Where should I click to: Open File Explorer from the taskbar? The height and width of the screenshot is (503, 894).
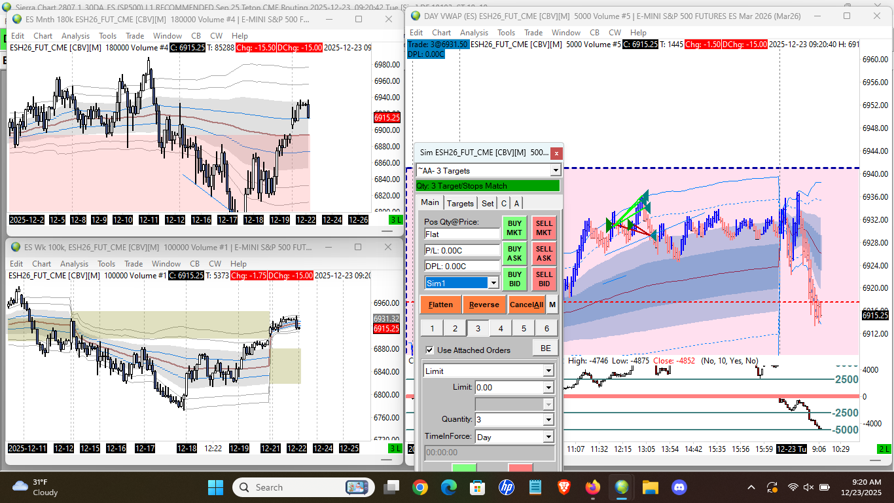[651, 487]
